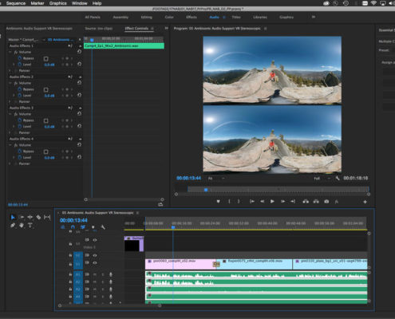Check Bypass box under Audio Effects 1
The width and height of the screenshot is (395, 319).
(x=46, y=58)
